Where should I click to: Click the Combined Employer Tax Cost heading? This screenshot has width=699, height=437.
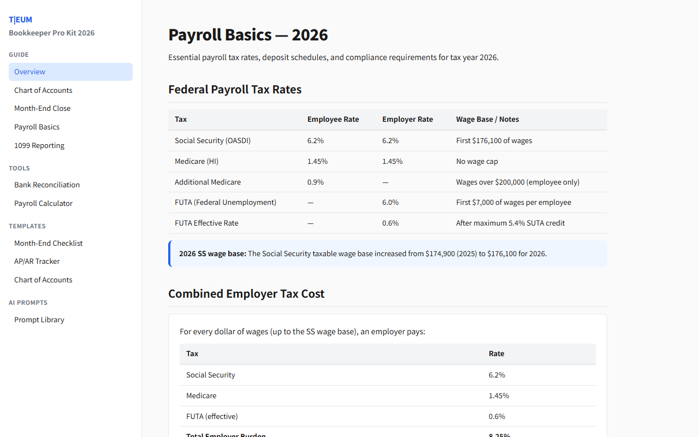[x=246, y=293]
